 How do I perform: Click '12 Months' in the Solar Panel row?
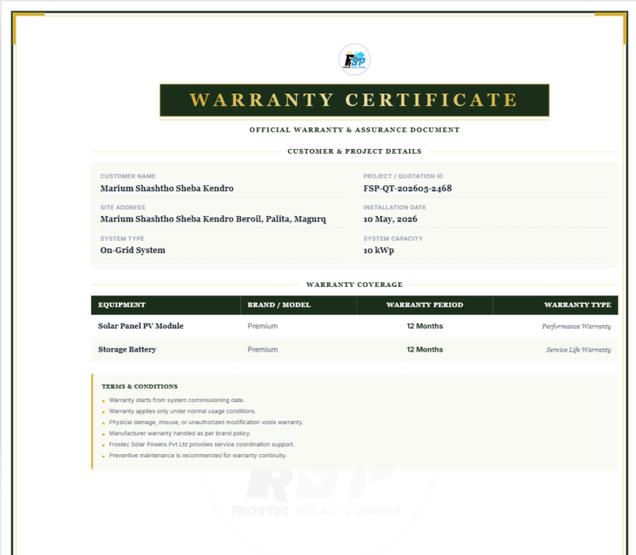[x=425, y=326]
